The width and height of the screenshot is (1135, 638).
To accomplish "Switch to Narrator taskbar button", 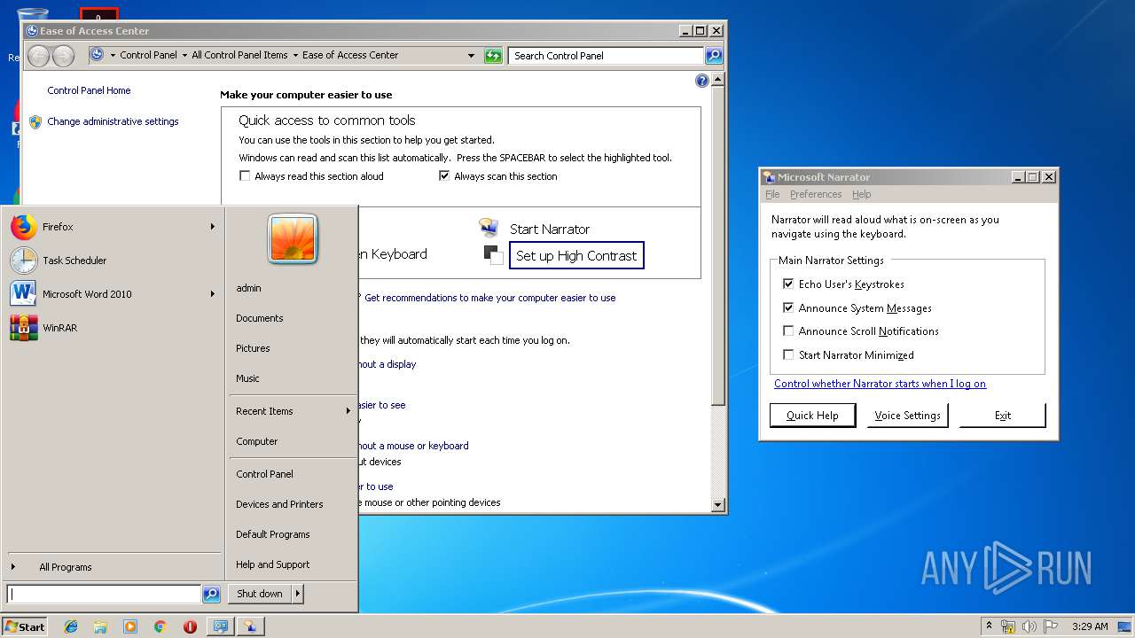I will point(251,626).
